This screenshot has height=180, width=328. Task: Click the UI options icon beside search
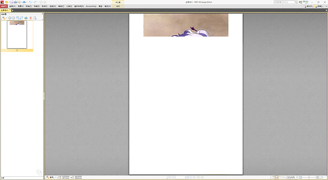click(x=301, y=2)
